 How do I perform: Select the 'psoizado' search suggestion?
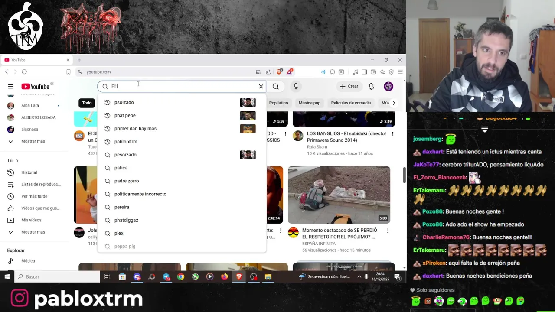(x=181, y=102)
